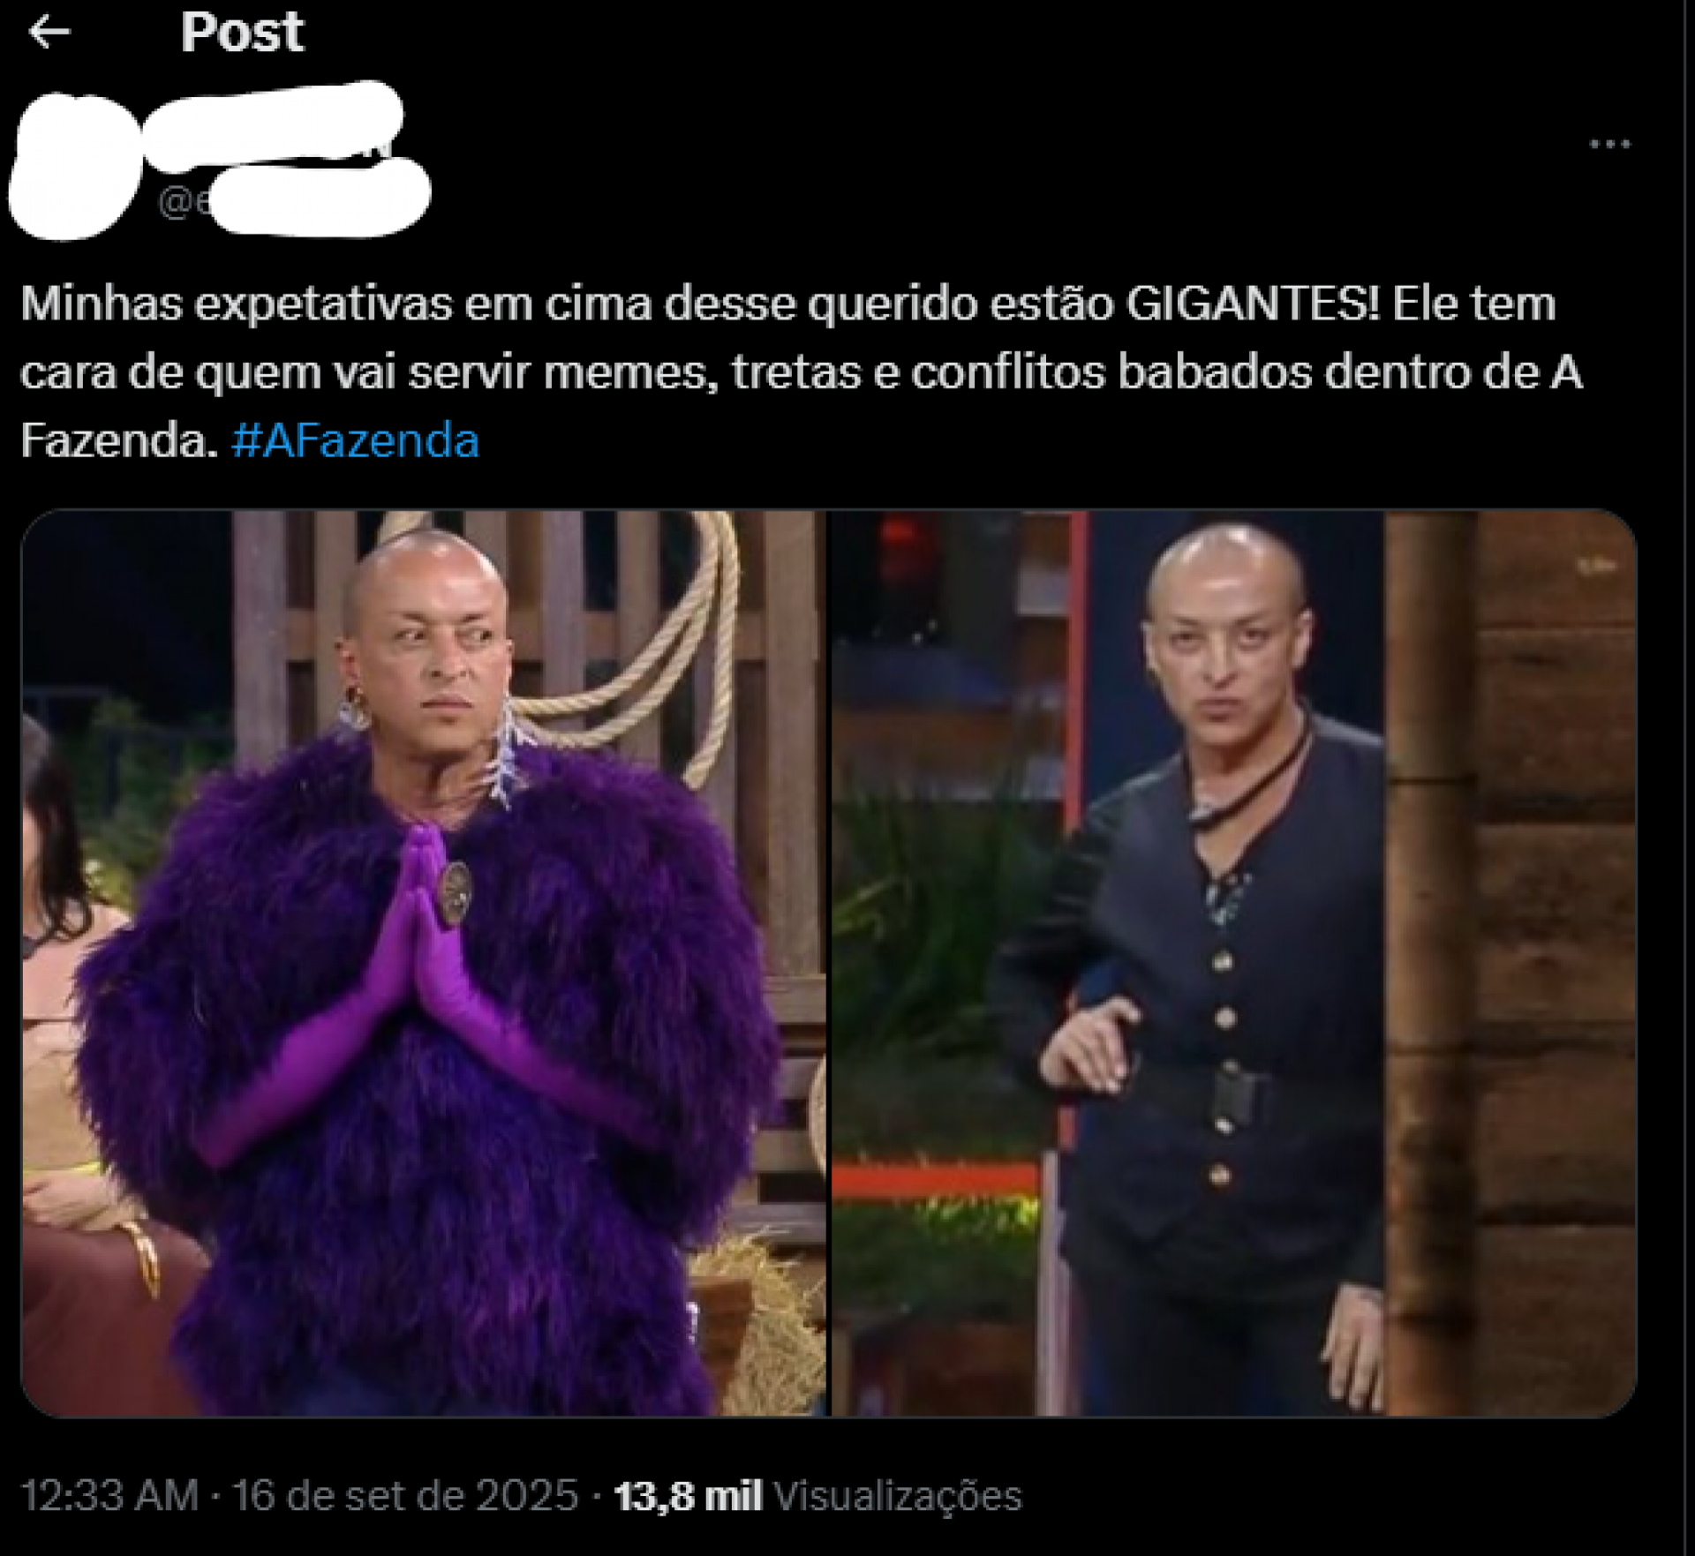1695x1556 pixels.
Task: Click the word GIGANTES in the tweet
Action: (x=1252, y=304)
